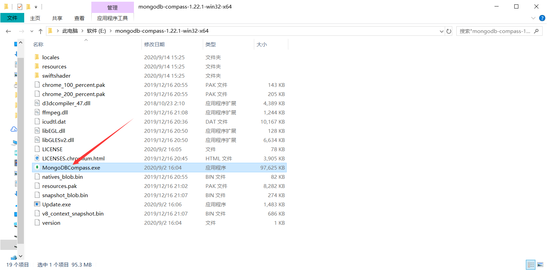Viewport: 547px width, 270px height.
Task: Click the v8_context_snapshot.bin file icon
Action: coord(37,213)
